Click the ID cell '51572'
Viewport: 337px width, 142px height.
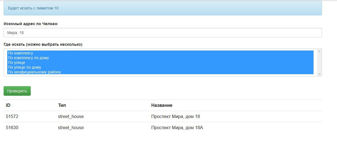click(12, 117)
